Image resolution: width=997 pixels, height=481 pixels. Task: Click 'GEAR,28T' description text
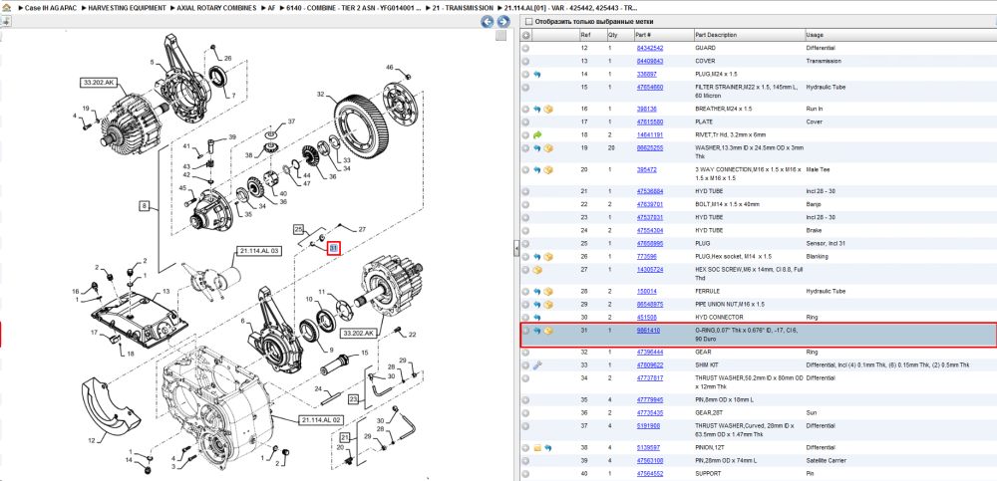point(708,412)
